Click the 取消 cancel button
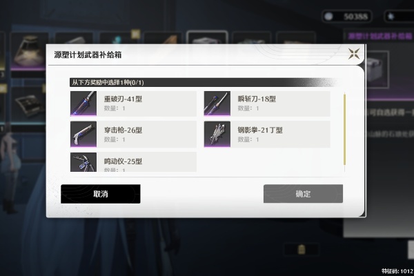The width and height of the screenshot is (414, 276). 101,194
